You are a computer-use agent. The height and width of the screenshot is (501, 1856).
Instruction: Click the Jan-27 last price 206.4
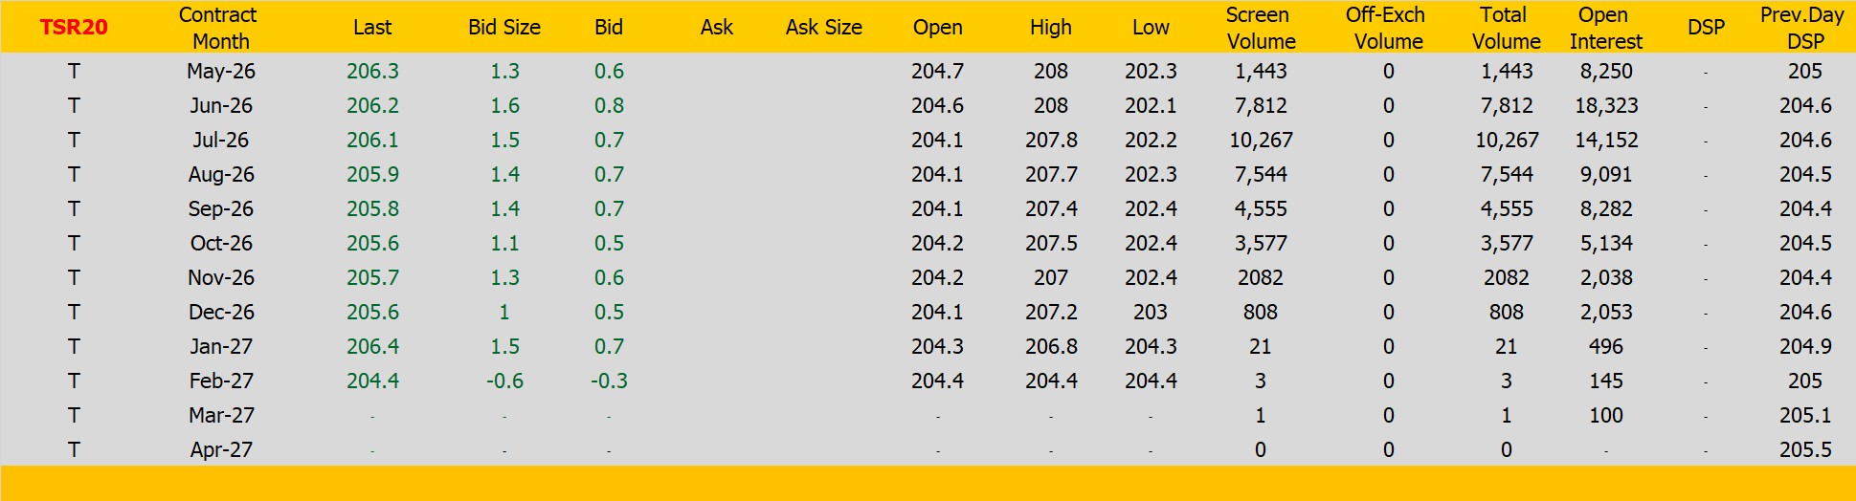click(x=372, y=347)
